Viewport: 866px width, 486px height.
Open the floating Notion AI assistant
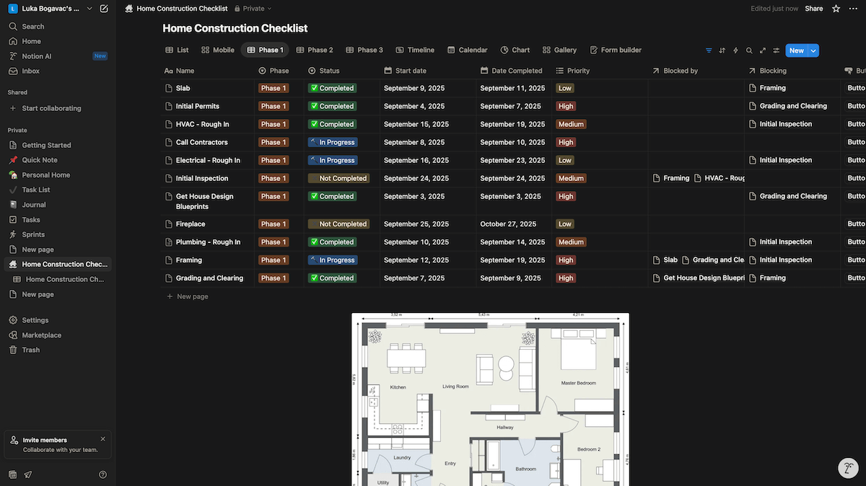pyautogui.click(x=848, y=467)
